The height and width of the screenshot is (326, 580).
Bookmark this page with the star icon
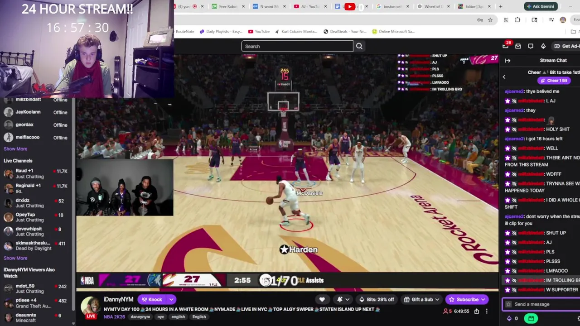(x=490, y=20)
